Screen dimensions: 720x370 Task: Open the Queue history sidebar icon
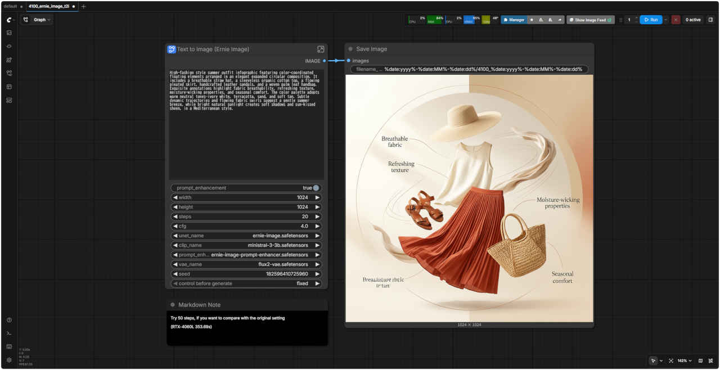tap(9, 100)
